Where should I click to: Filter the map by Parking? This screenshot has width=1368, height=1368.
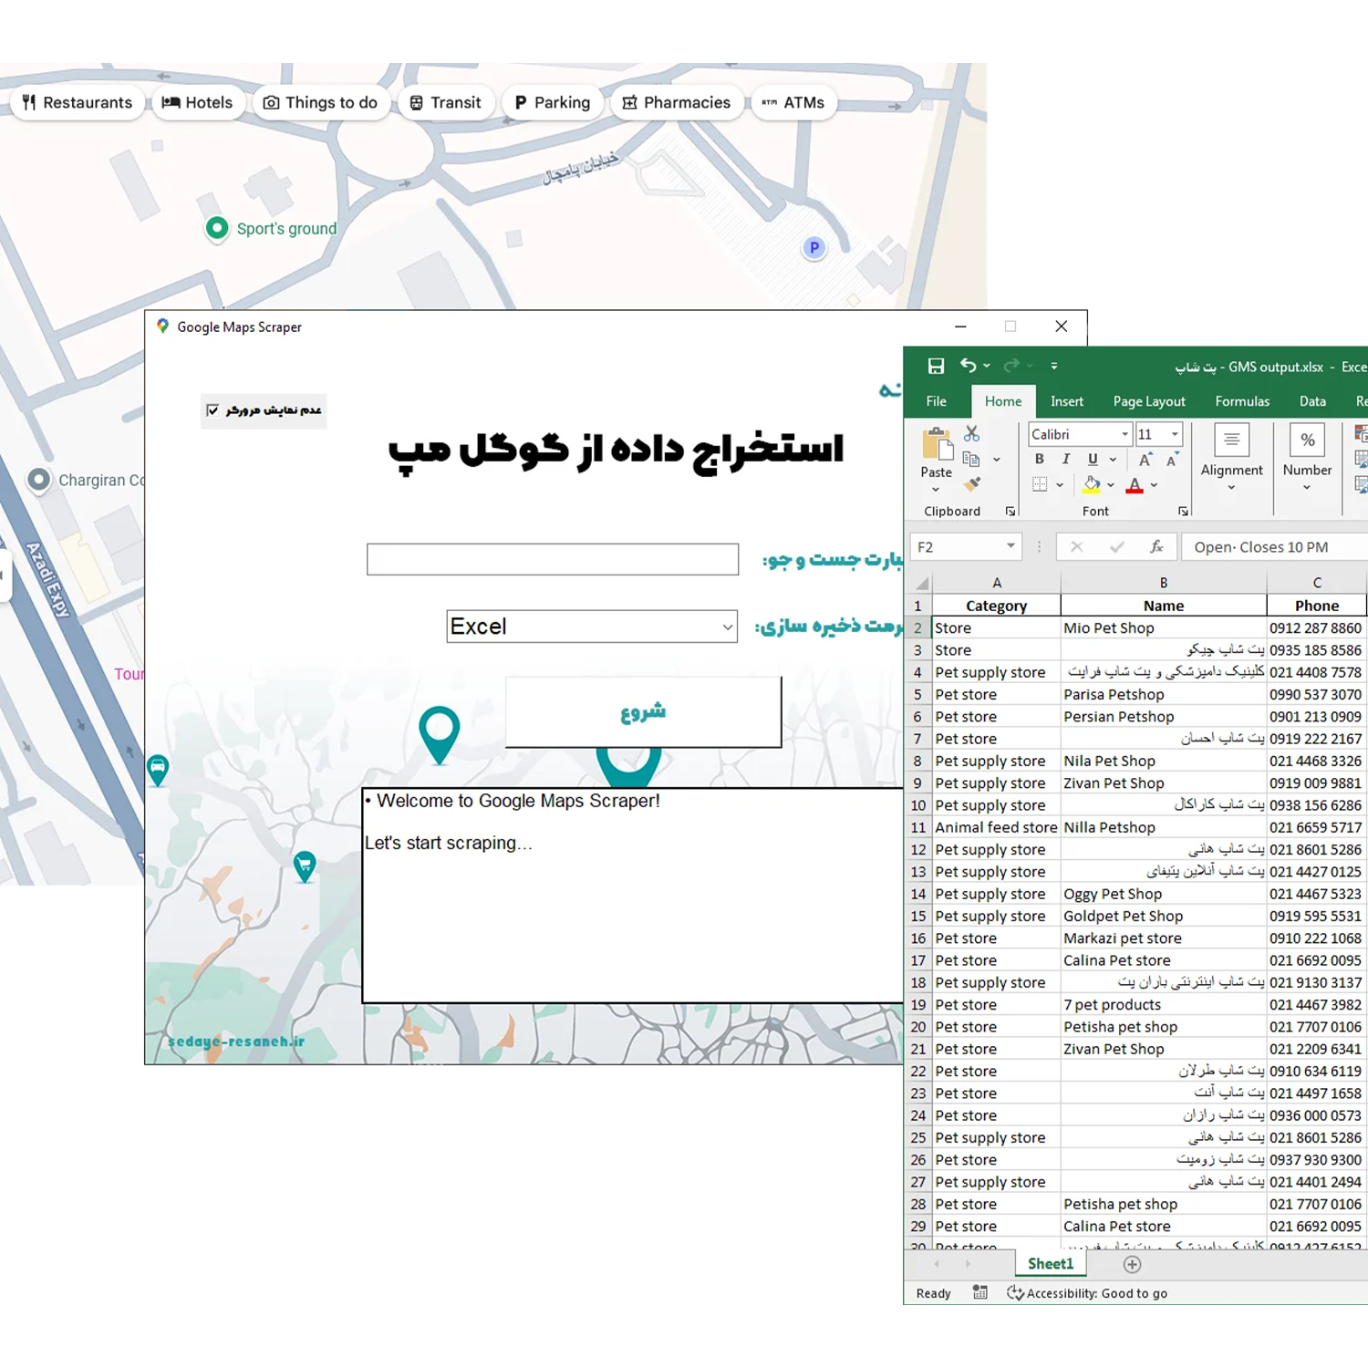pos(553,103)
